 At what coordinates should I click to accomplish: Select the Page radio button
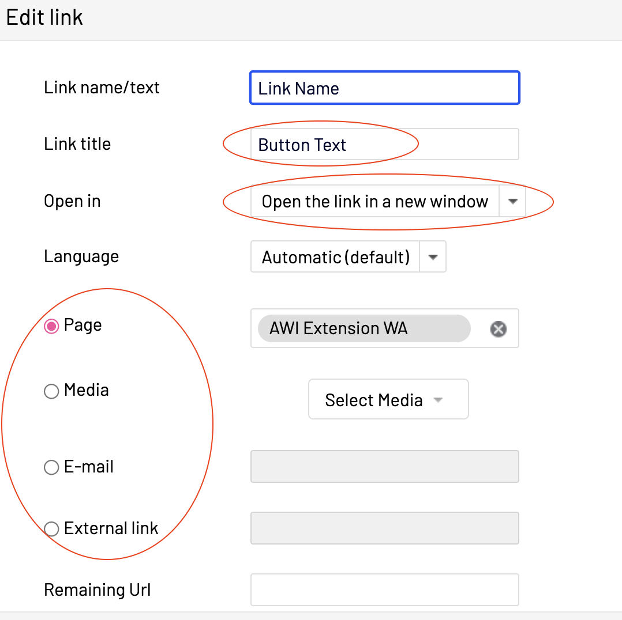tap(51, 327)
